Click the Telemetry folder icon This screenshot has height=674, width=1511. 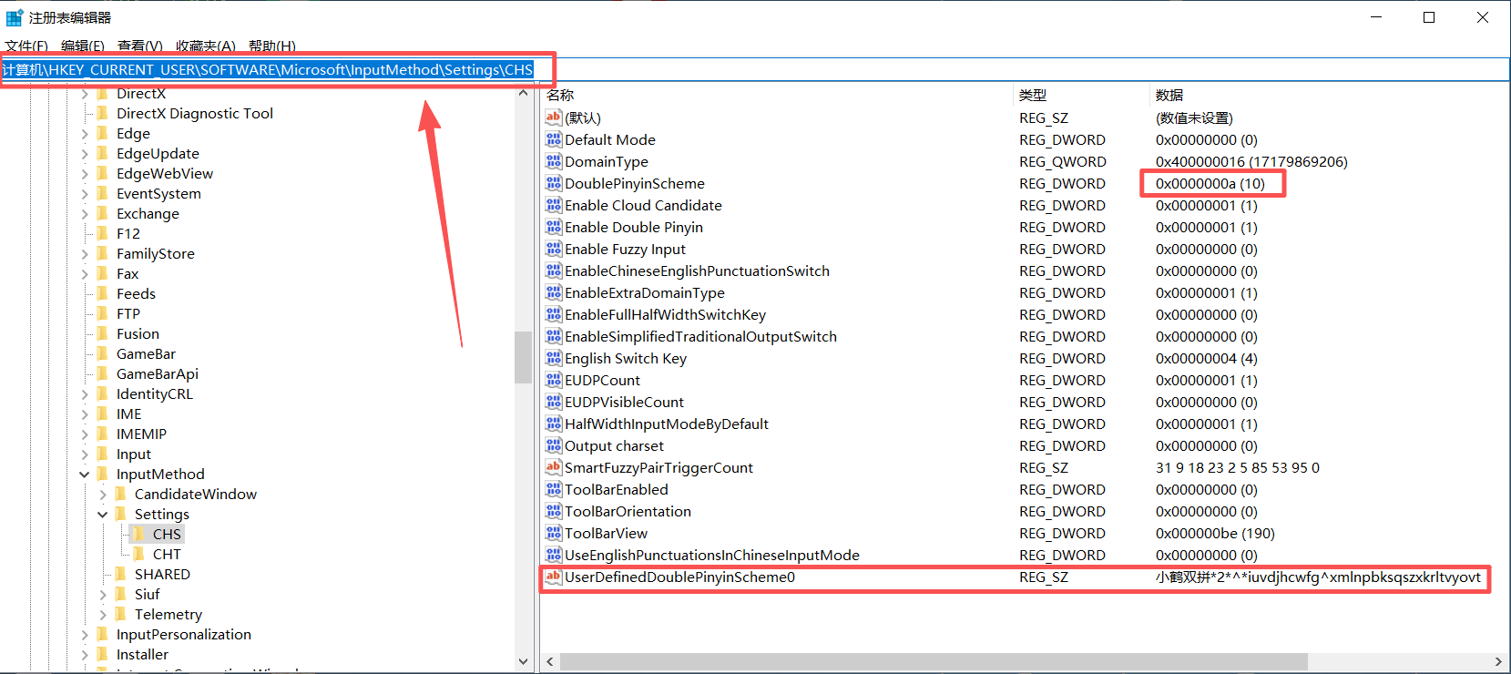[120, 614]
